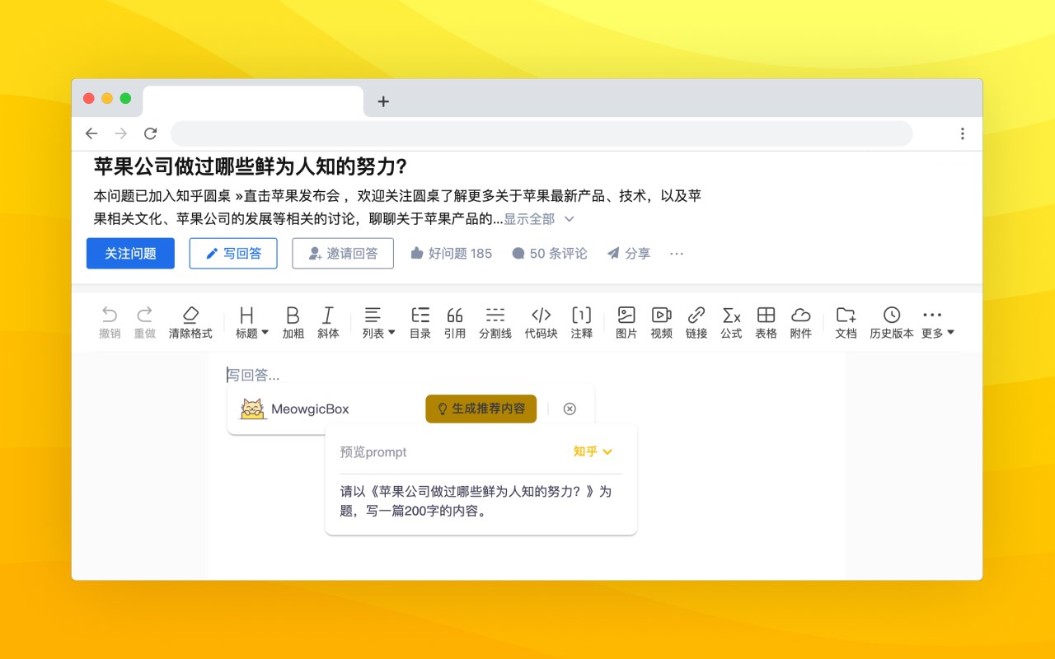Go forward in the browser
Viewport: 1055px width, 659px height.
[121, 133]
